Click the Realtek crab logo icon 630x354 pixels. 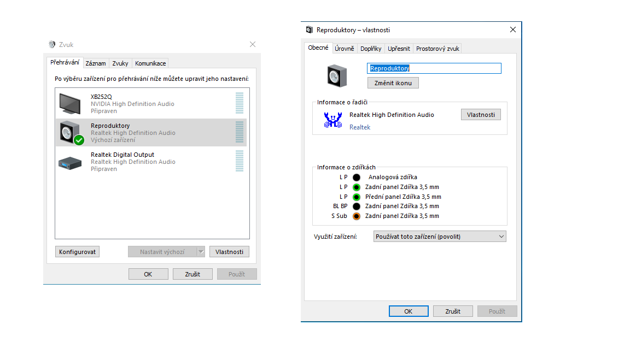click(332, 120)
